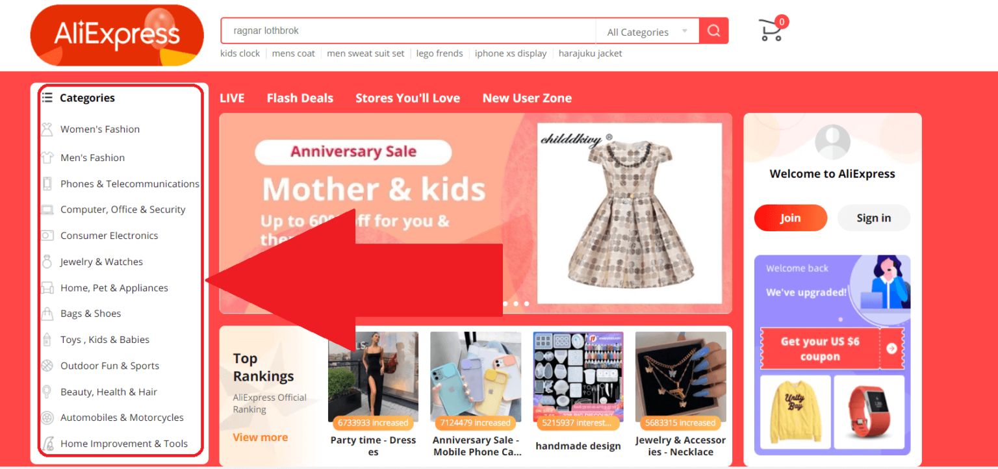The image size is (998, 469).
Task: Click the coupon banner arrow icon
Action: coord(891,349)
